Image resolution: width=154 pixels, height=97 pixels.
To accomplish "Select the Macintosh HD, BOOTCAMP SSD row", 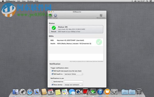I will tap(76, 42).
